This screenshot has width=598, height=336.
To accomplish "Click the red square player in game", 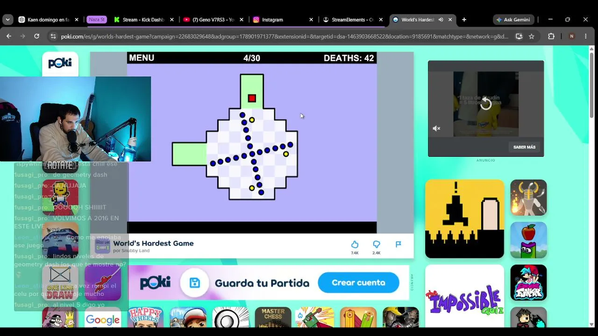I will click(x=252, y=98).
